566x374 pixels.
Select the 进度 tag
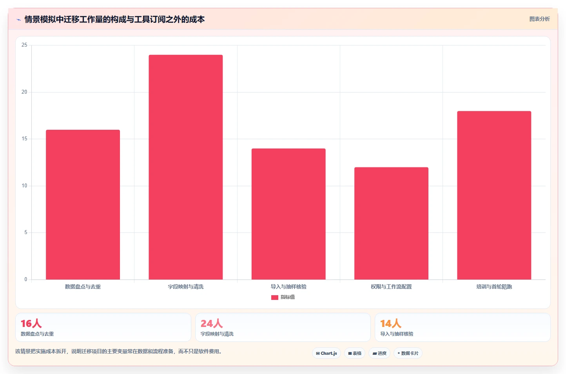click(379, 353)
